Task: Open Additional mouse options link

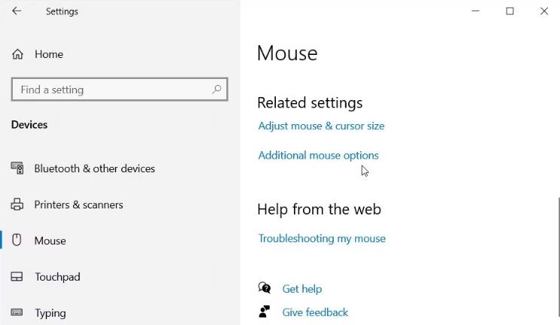Action: click(318, 156)
